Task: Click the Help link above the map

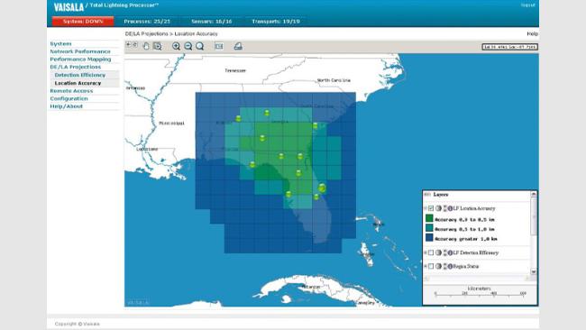Action: pos(532,33)
